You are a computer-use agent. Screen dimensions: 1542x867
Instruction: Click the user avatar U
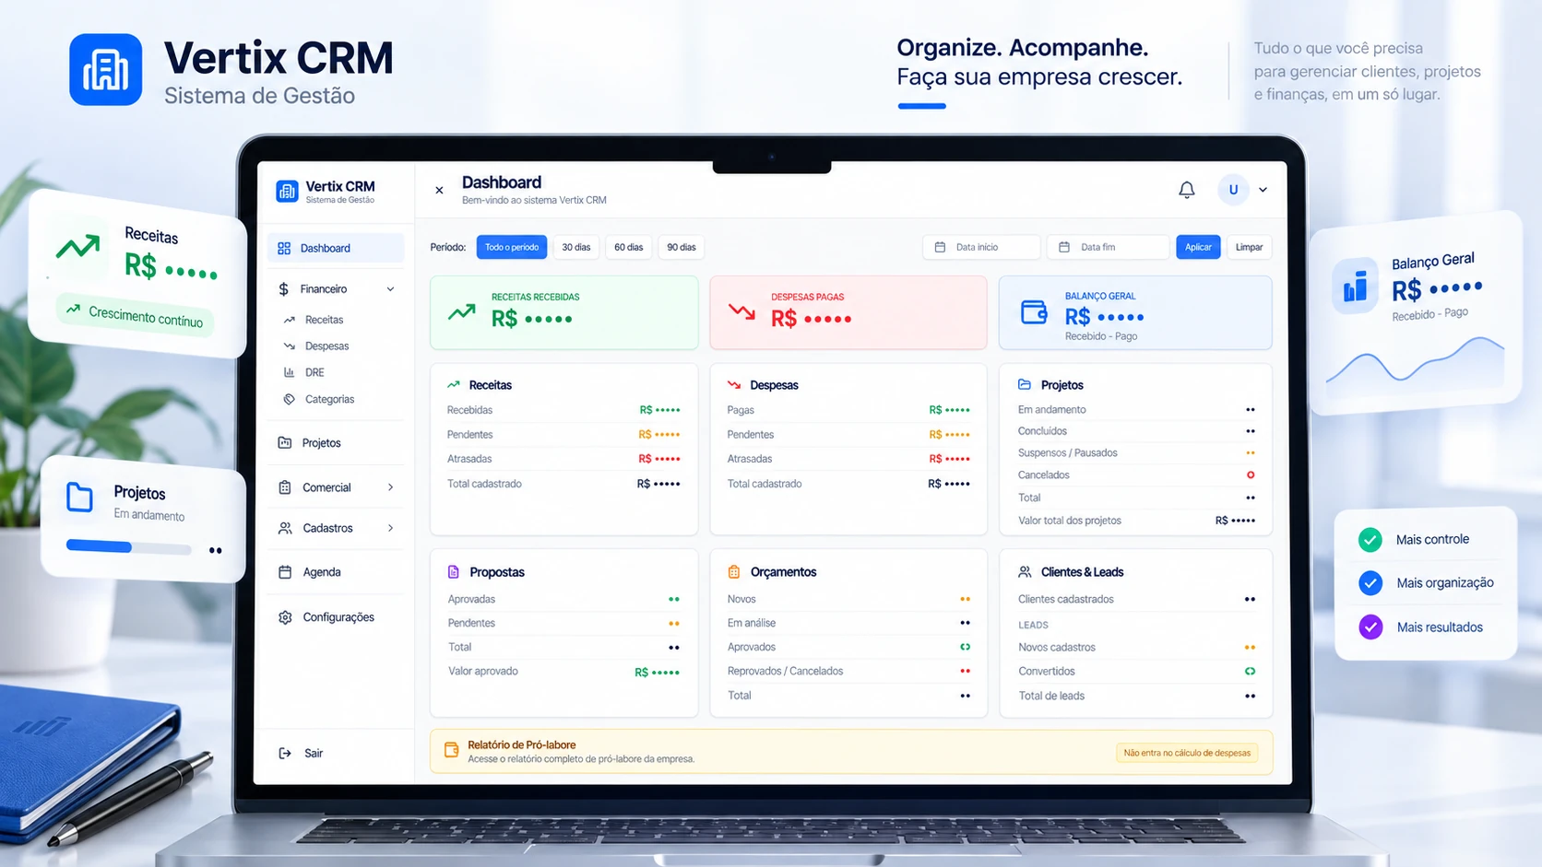(1233, 190)
